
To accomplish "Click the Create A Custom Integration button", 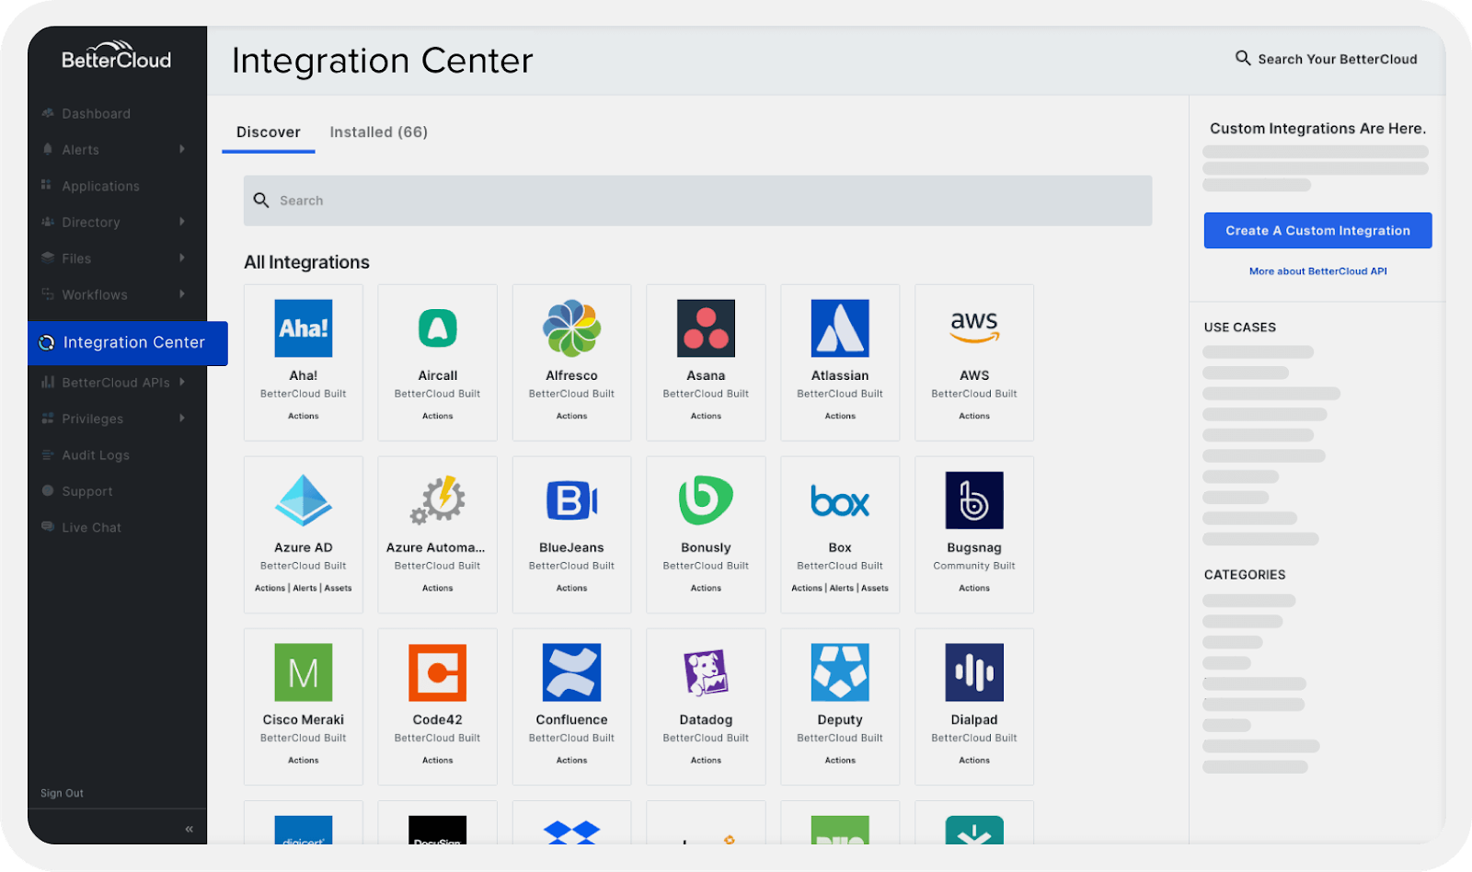I will (1318, 231).
